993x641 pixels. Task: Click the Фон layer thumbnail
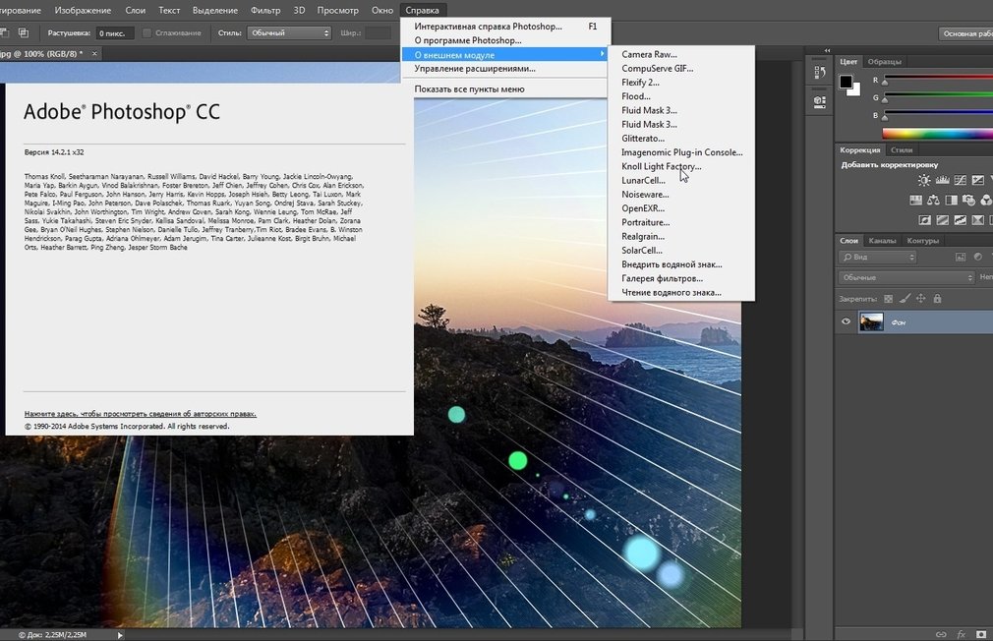tap(871, 321)
